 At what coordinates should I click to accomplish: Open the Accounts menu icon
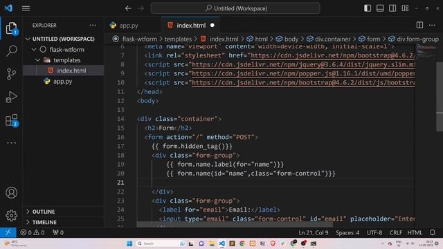click(x=11, y=192)
